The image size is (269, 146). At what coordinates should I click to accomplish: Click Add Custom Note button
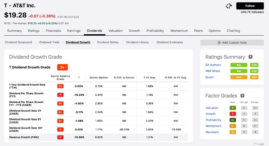[x=232, y=43]
